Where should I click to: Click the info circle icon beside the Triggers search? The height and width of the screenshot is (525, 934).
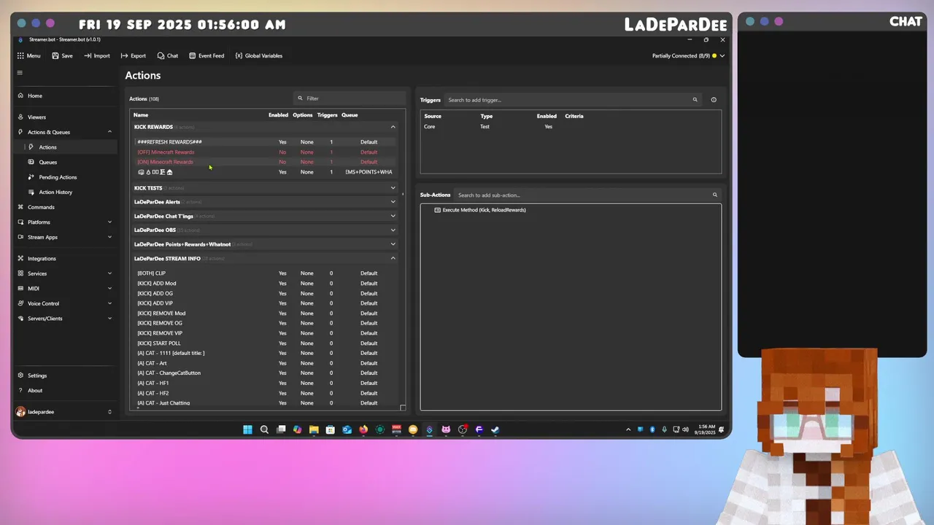click(x=714, y=100)
